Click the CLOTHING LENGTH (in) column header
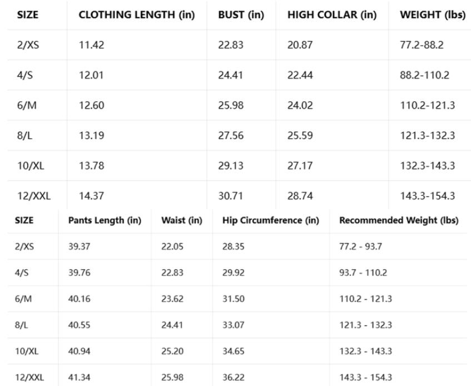This screenshot has height=386, width=471. (137, 14)
